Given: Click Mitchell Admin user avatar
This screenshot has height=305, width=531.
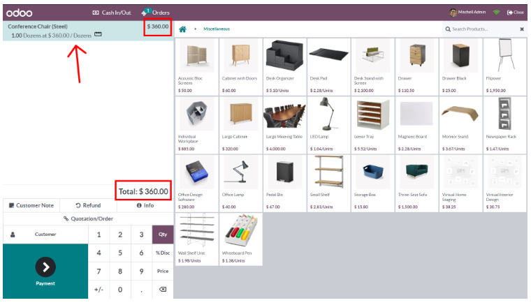Looking at the screenshot, I should [453, 13].
